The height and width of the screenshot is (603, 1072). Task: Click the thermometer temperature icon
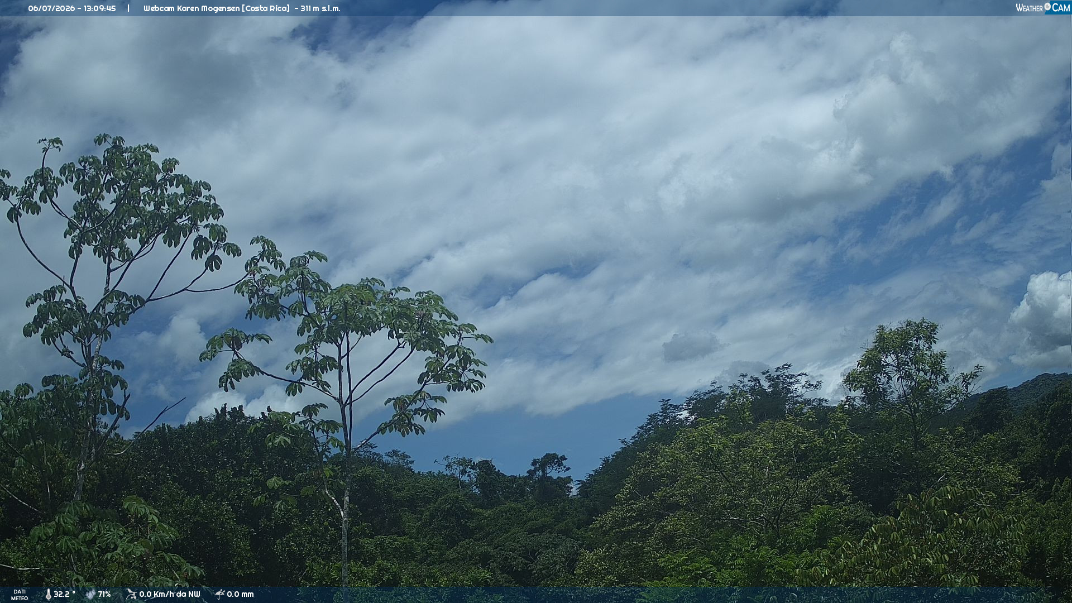pyautogui.click(x=48, y=595)
